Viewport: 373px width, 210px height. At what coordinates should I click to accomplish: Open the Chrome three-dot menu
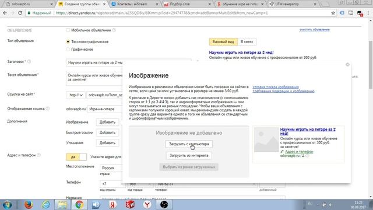coord(368,13)
